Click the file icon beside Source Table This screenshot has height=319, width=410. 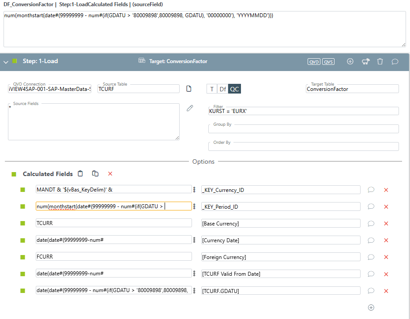coord(189,89)
